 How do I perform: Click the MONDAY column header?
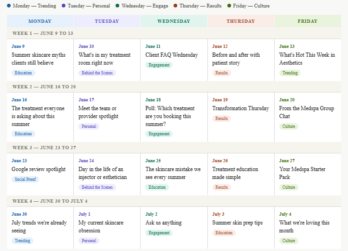click(40, 21)
